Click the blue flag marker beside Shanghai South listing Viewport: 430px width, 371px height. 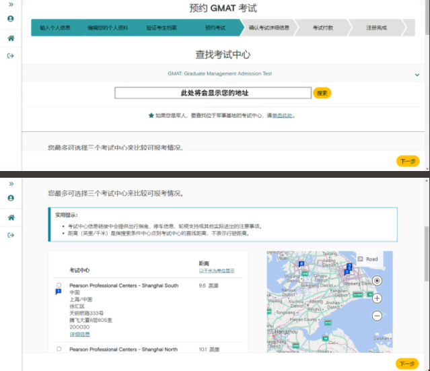(x=59, y=292)
